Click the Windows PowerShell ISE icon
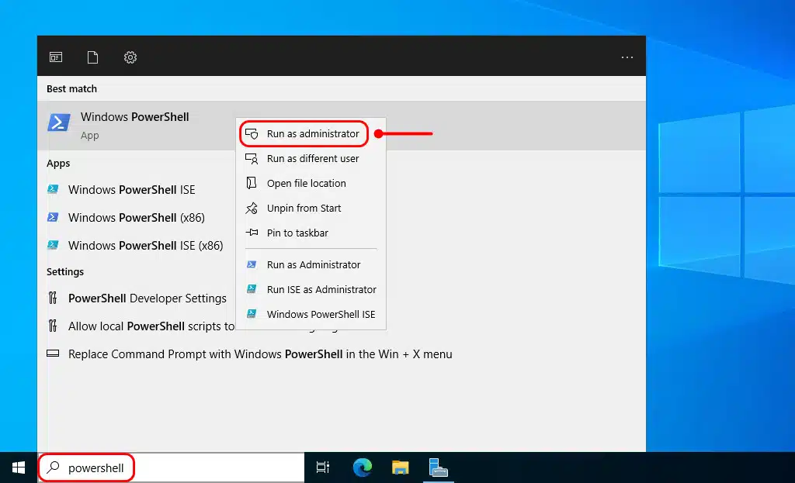This screenshot has width=795, height=483. point(53,189)
